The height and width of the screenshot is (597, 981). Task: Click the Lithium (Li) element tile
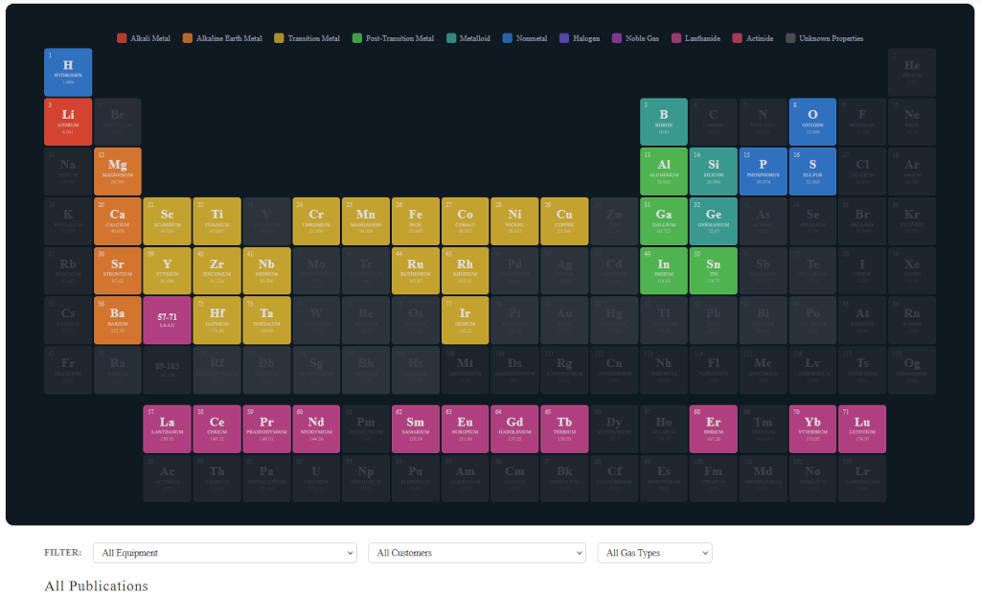coord(68,122)
